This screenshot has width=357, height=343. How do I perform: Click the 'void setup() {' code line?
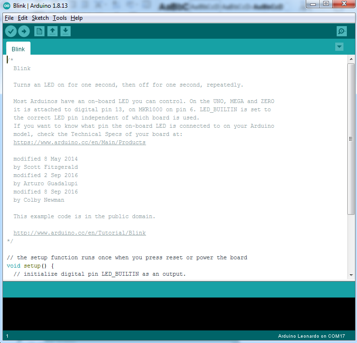(30, 266)
